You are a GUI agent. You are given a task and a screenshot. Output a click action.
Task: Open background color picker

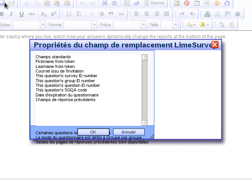coord(204,25)
